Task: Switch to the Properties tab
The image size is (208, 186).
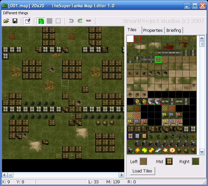Action: click(153, 30)
